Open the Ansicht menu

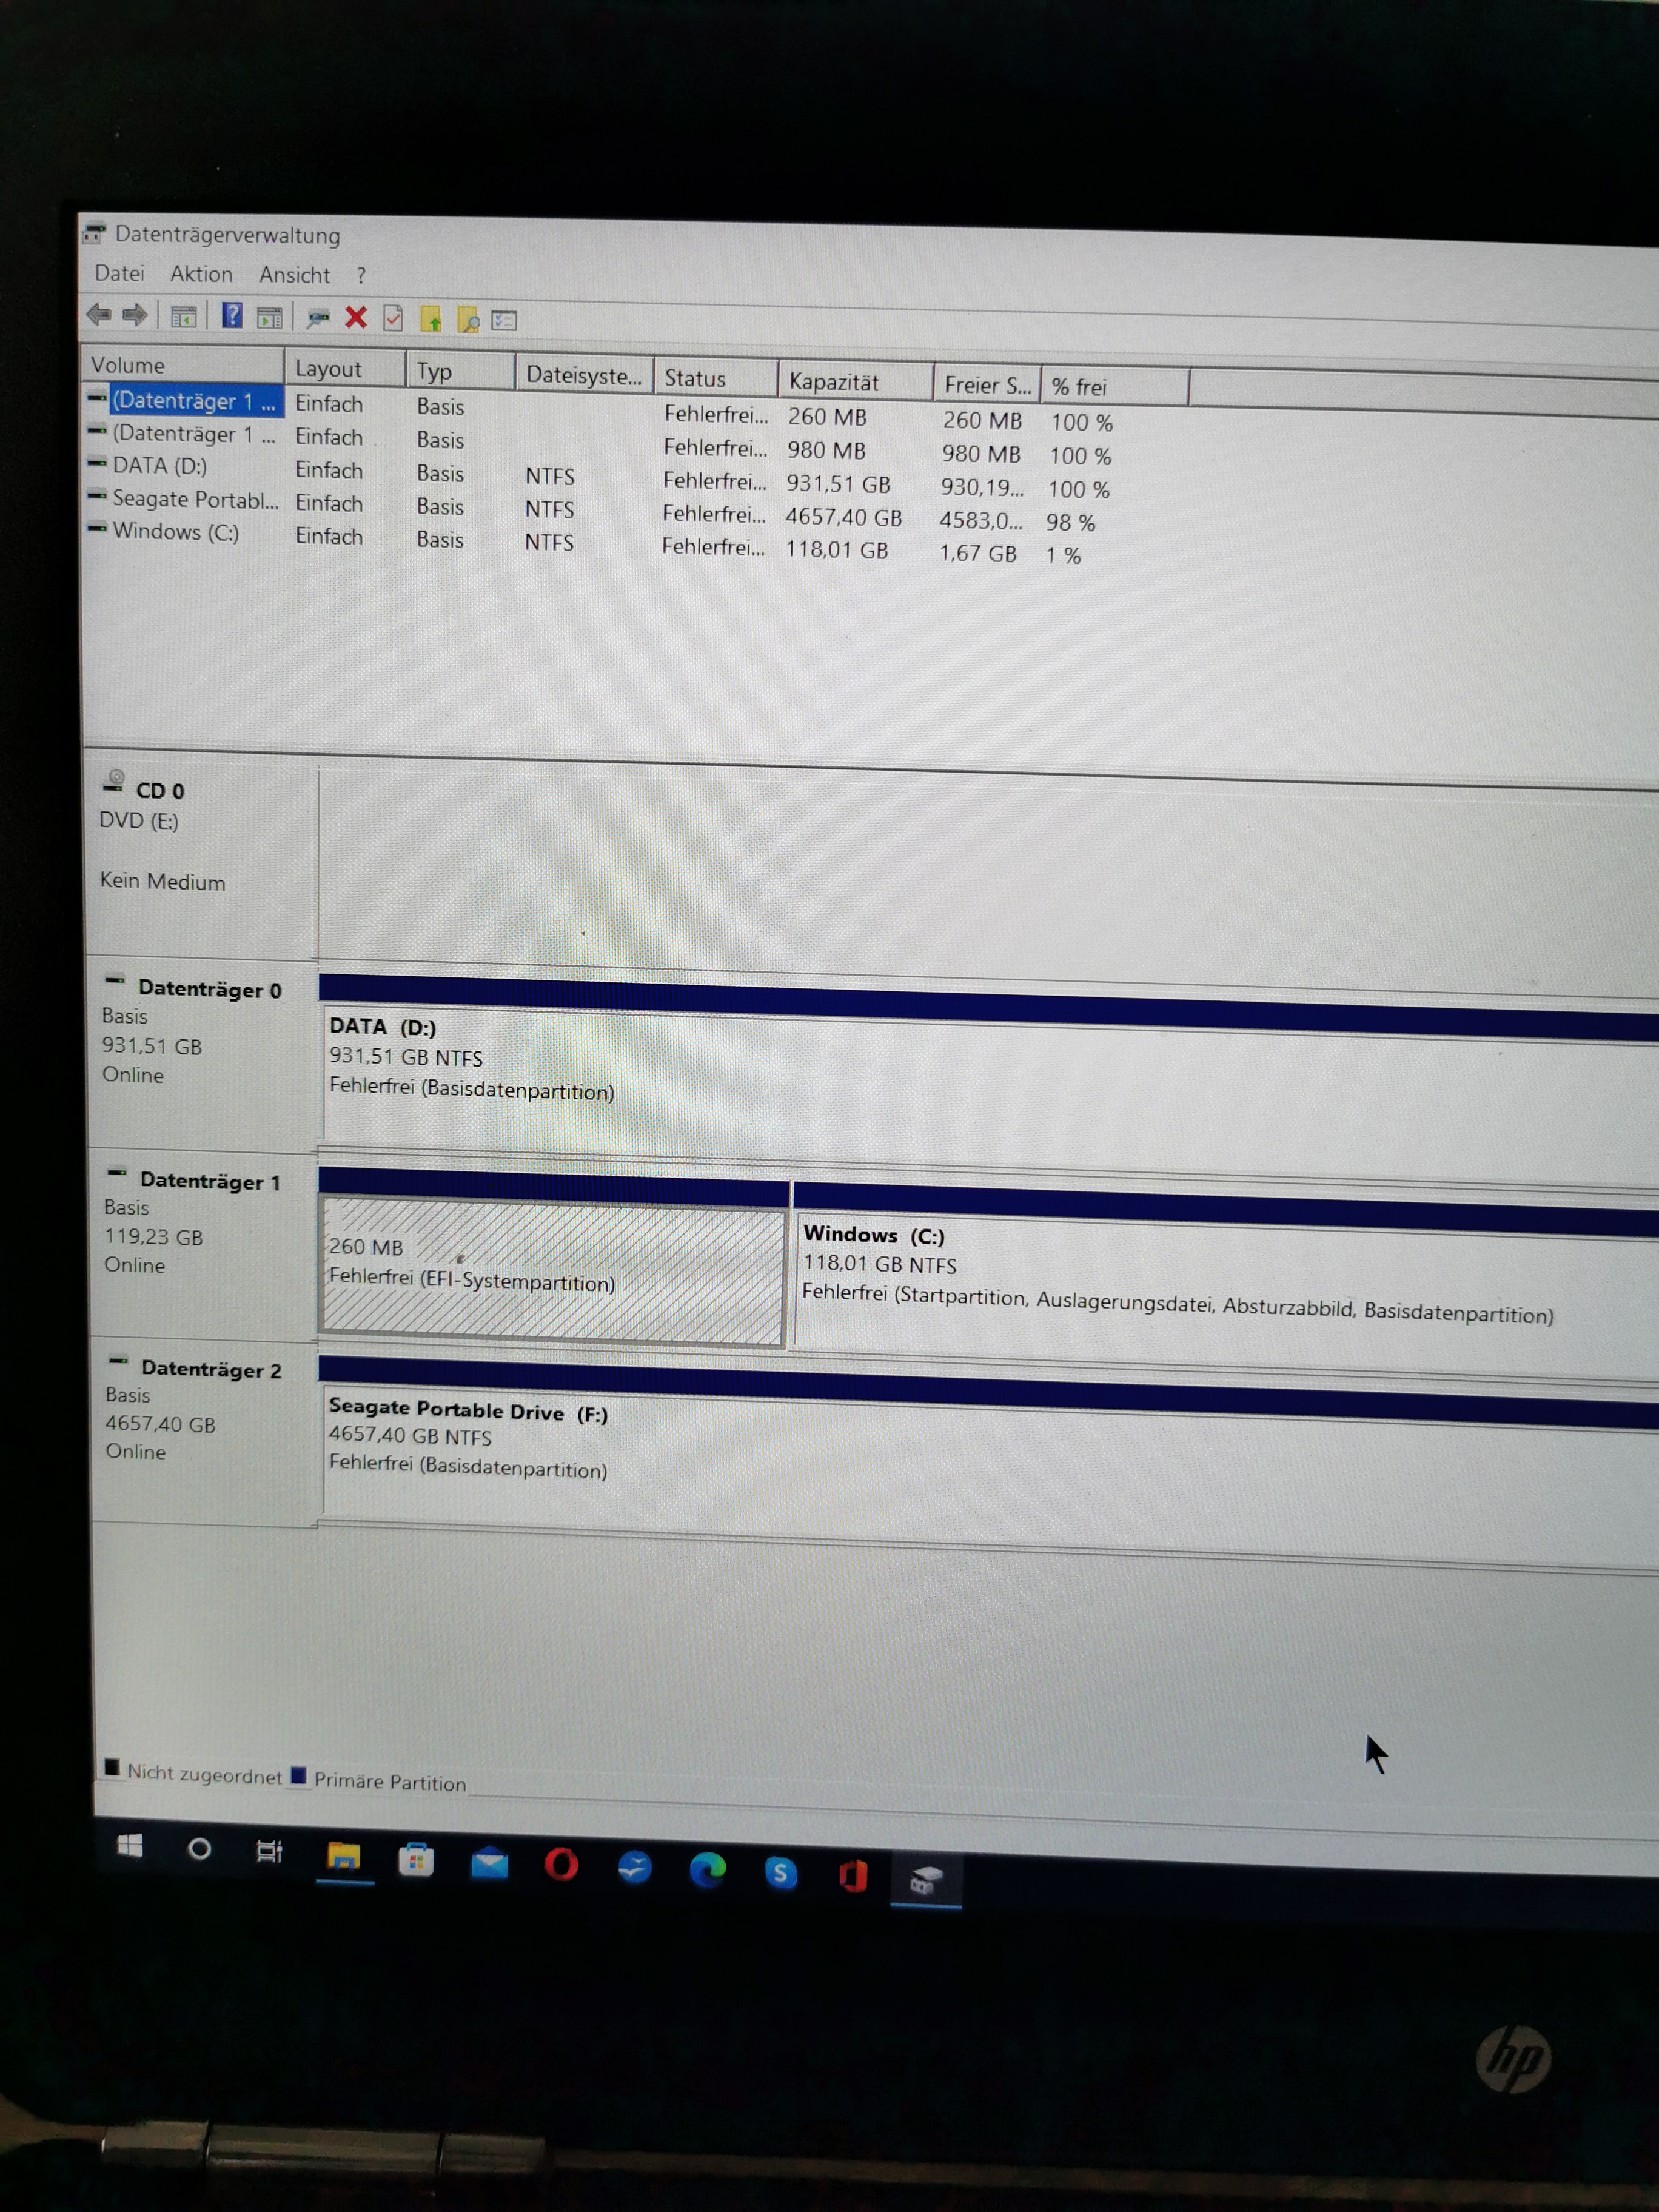[x=294, y=276]
